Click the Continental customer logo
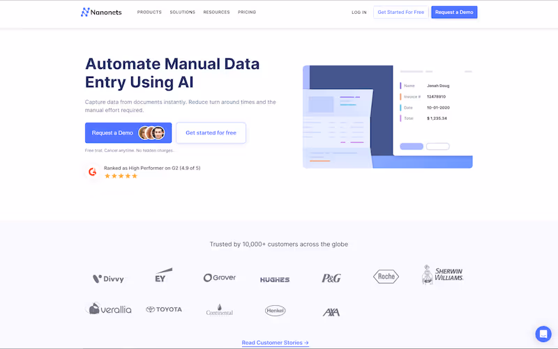Image resolution: width=558 pixels, height=349 pixels. tap(220, 310)
